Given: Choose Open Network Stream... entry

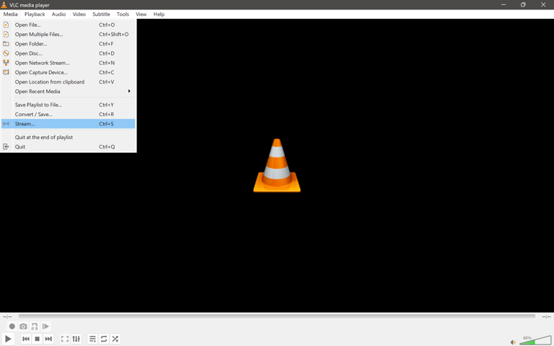Looking at the screenshot, I should 69,63.
